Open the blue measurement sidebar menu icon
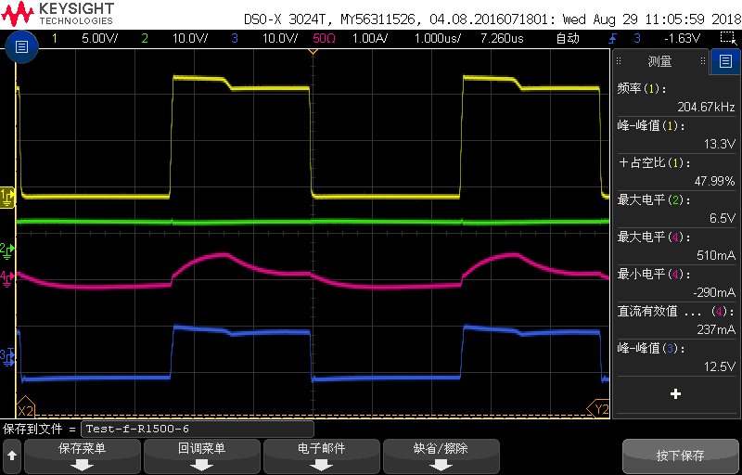742x475 pixels. [x=725, y=61]
